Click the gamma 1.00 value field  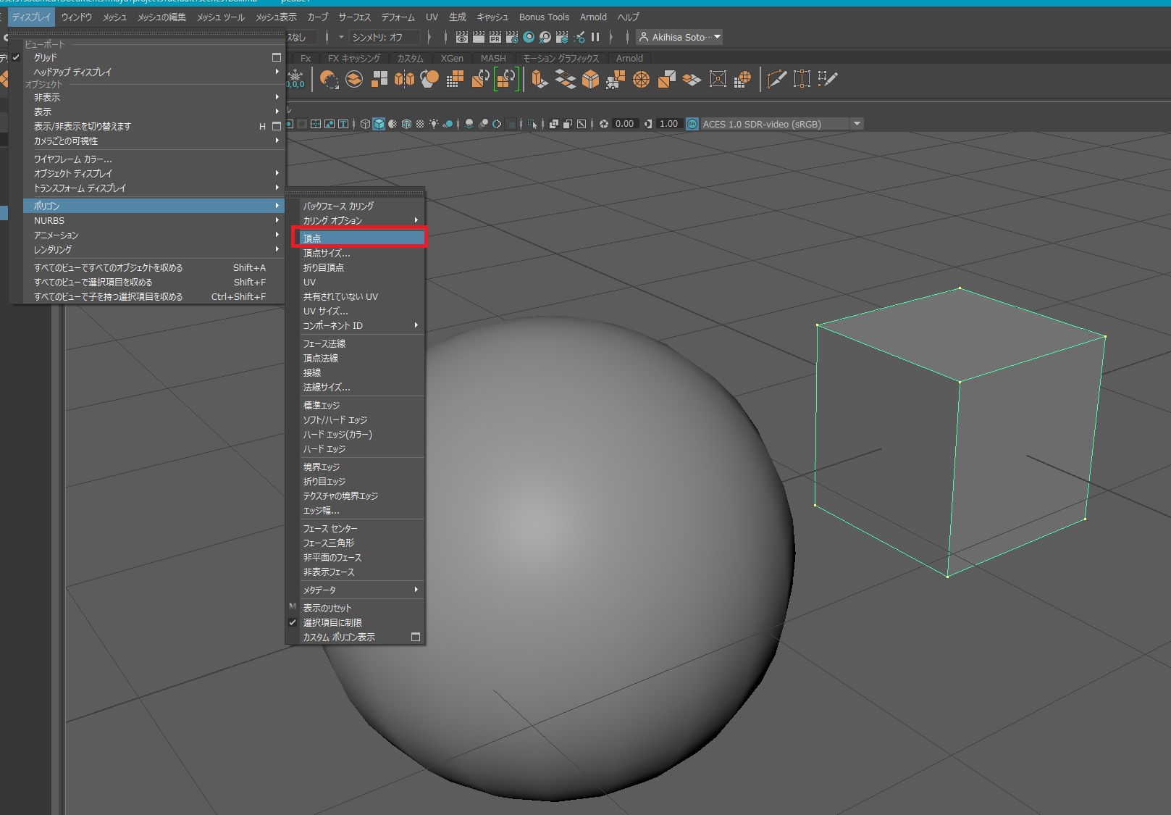[x=668, y=124]
